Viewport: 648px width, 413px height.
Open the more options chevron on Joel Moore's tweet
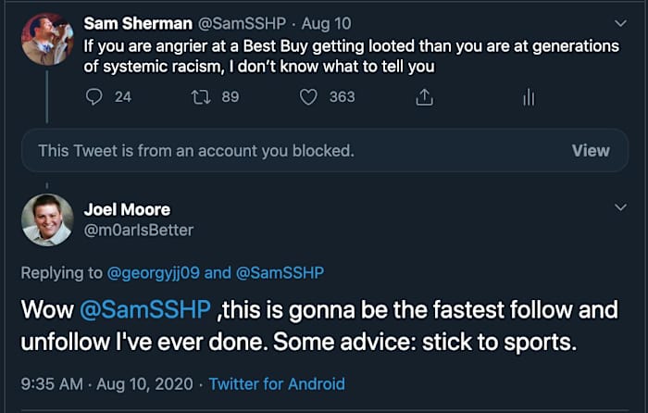point(619,209)
